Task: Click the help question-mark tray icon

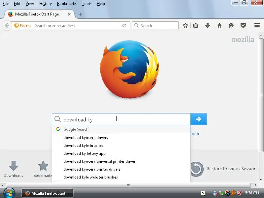Action: [203, 193]
